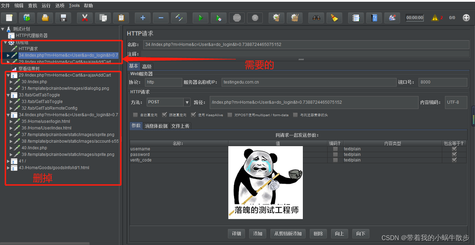Open Help with the question mark icon

pyautogui.click(x=374, y=18)
